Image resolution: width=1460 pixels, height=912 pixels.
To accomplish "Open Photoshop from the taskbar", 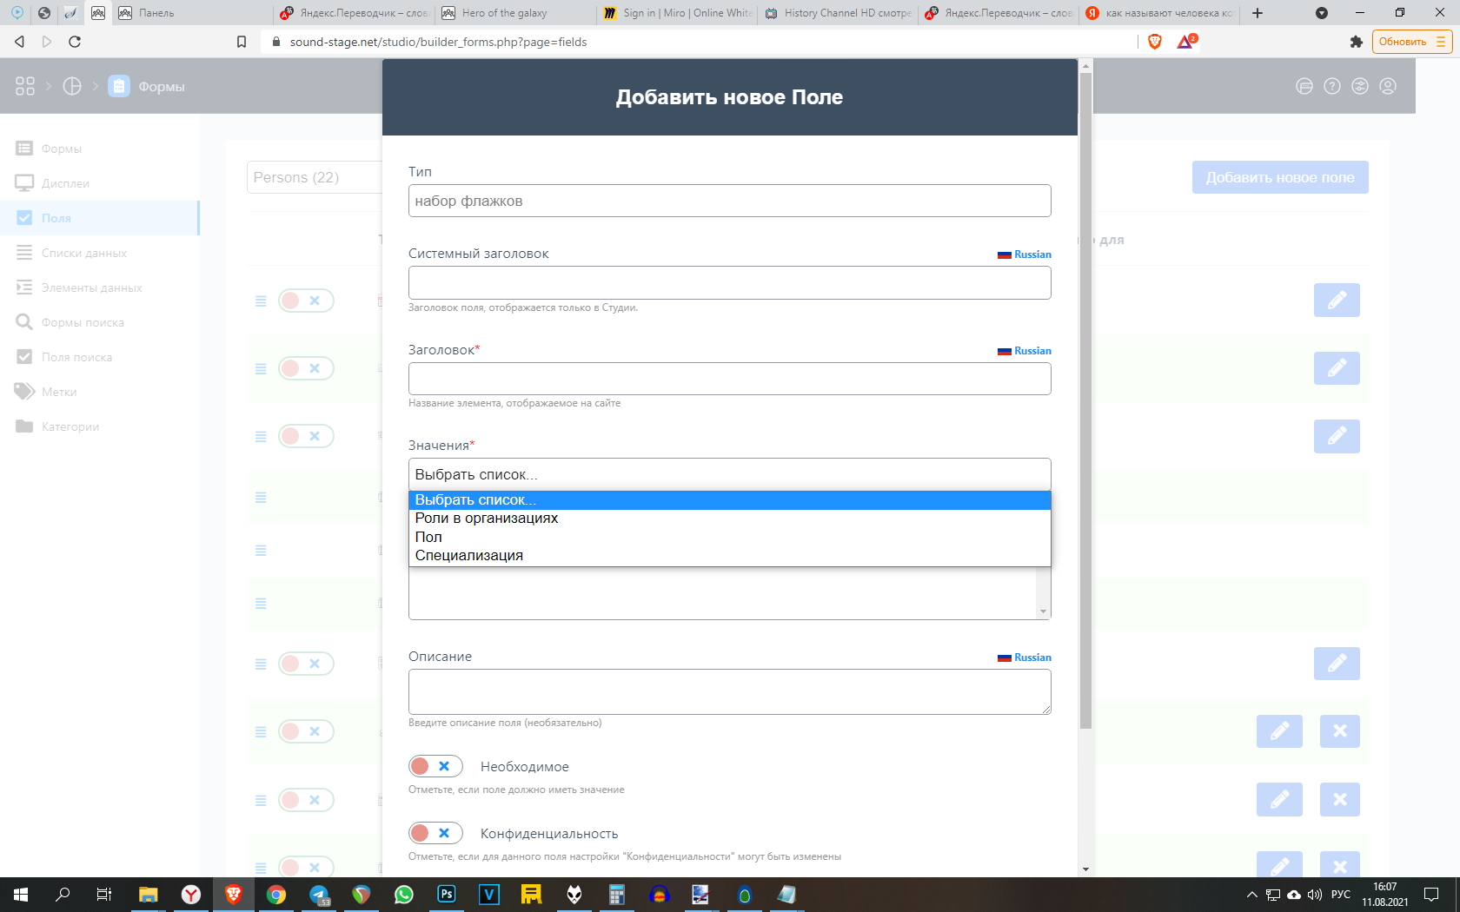I will point(447,894).
